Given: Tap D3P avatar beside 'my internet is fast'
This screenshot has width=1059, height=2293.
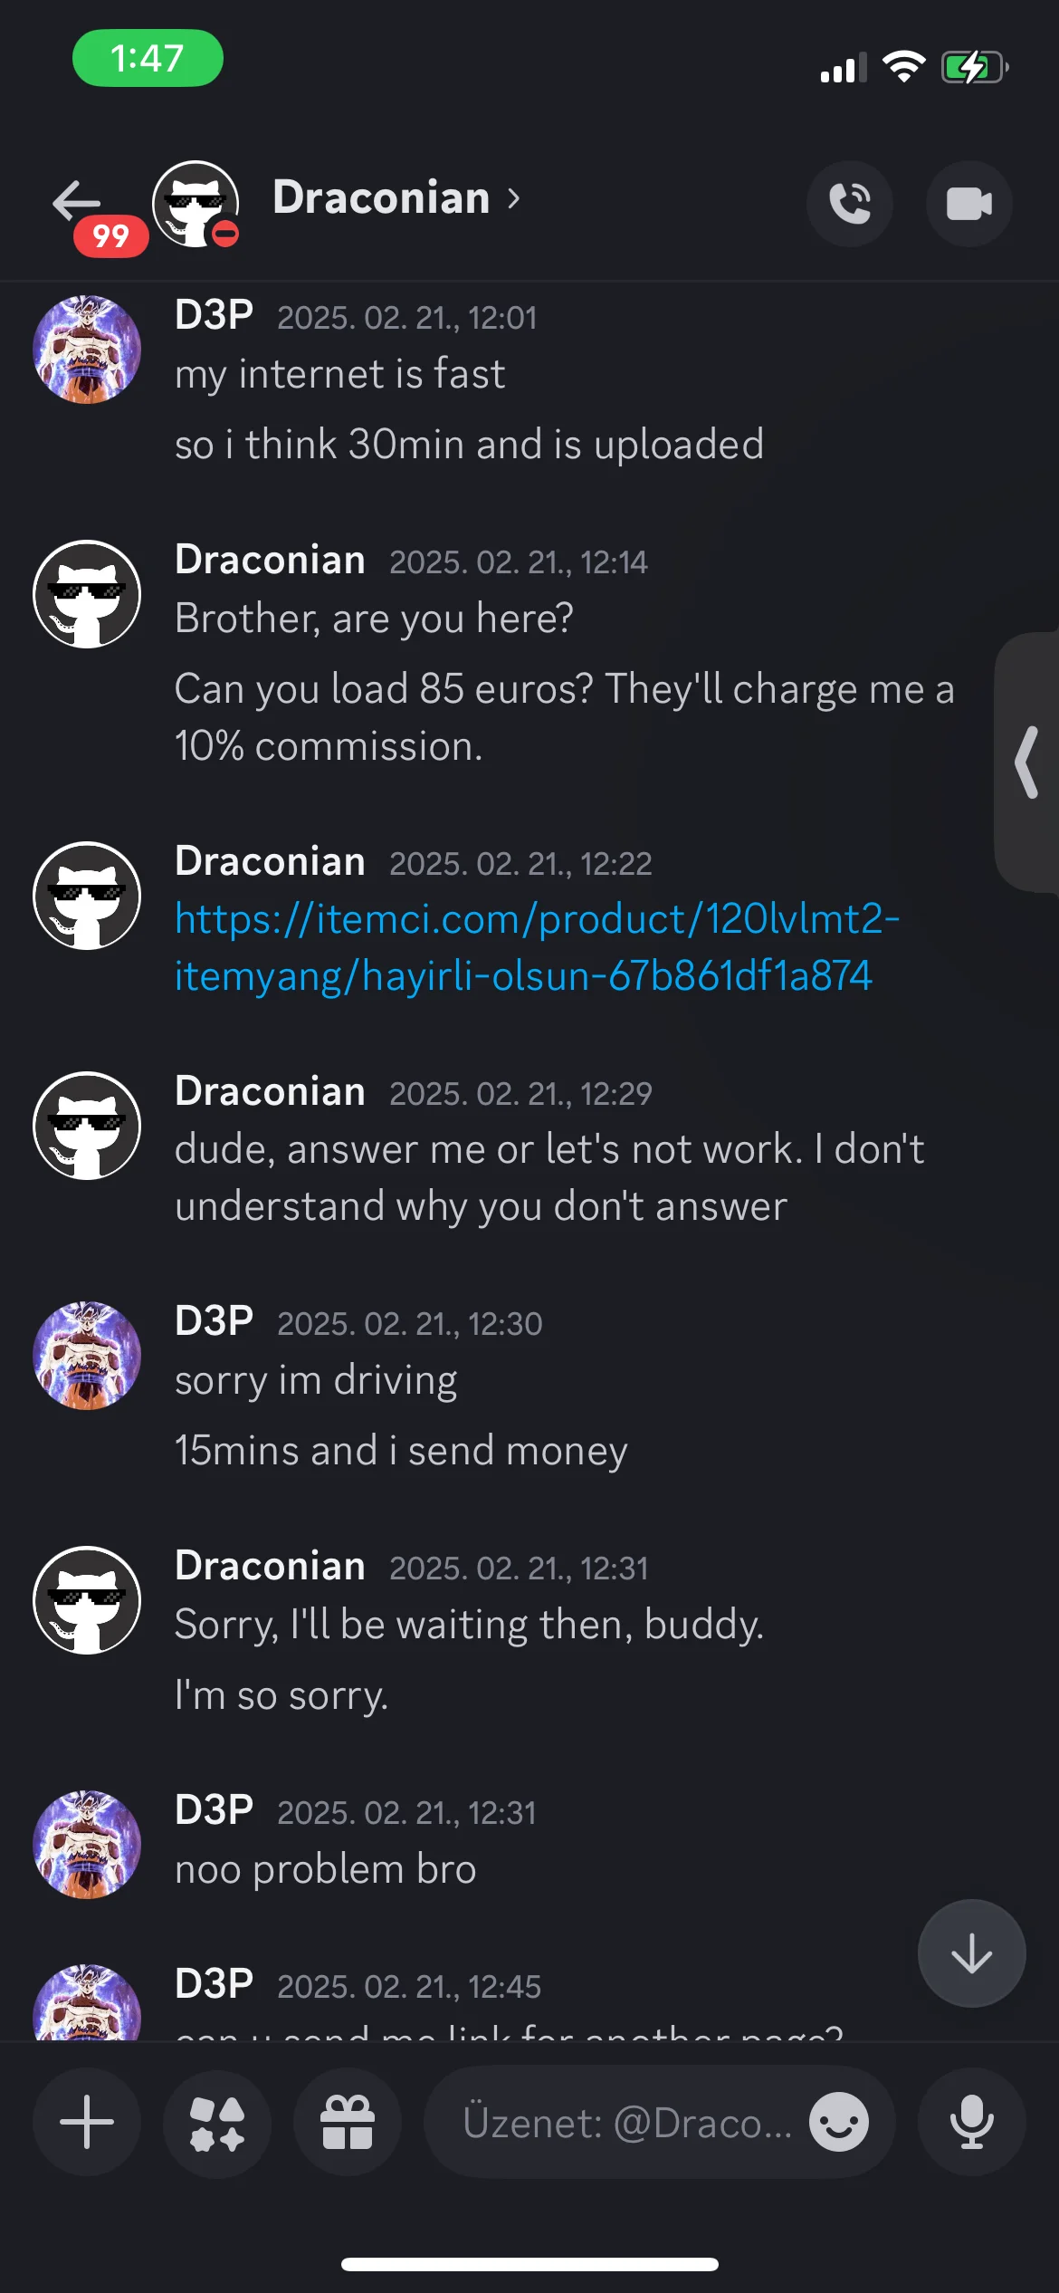Looking at the screenshot, I should coord(87,349).
